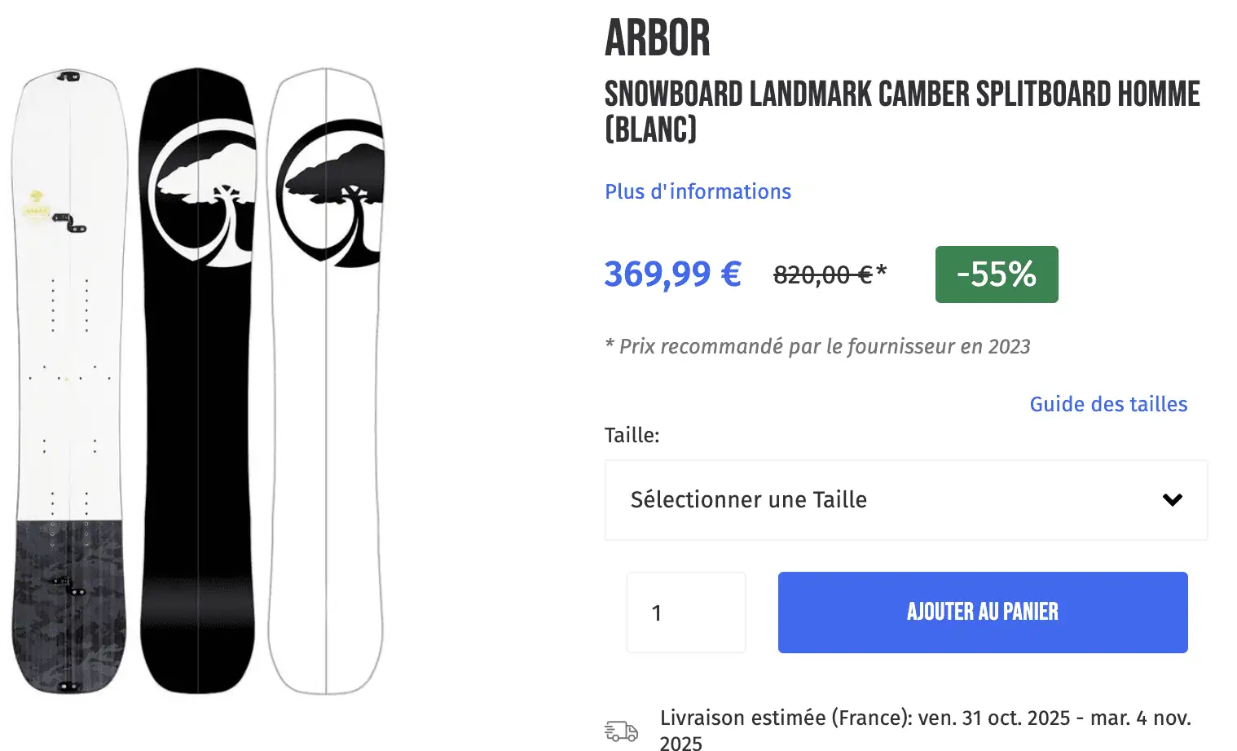
Task: Open the "Plus d'informations" link
Action: click(698, 191)
